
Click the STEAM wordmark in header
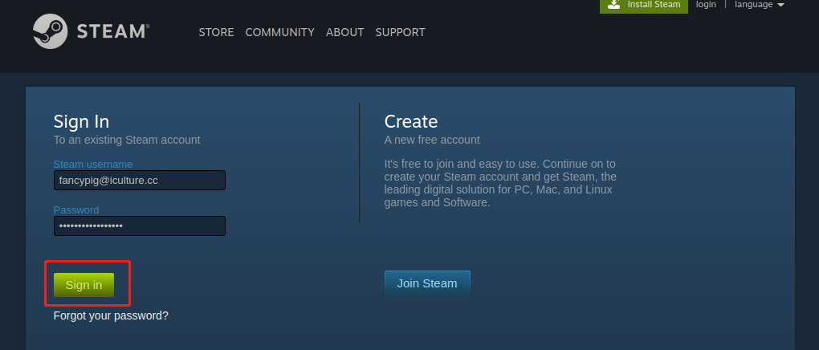point(113,32)
